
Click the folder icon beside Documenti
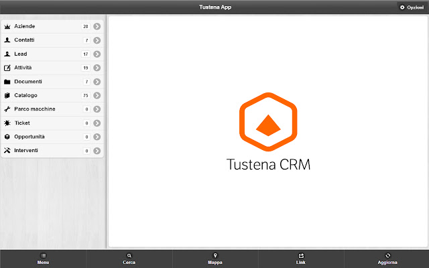click(7, 82)
